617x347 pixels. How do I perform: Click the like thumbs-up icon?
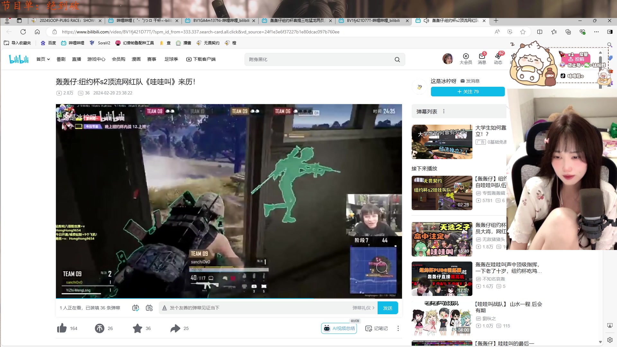[x=62, y=328]
